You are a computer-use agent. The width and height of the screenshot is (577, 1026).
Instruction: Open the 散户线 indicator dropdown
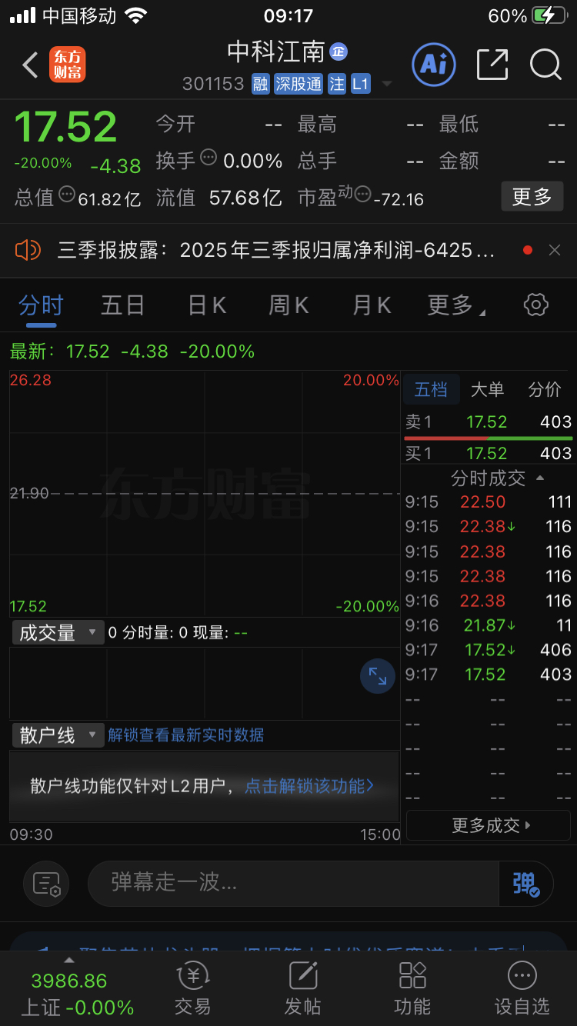[58, 735]
